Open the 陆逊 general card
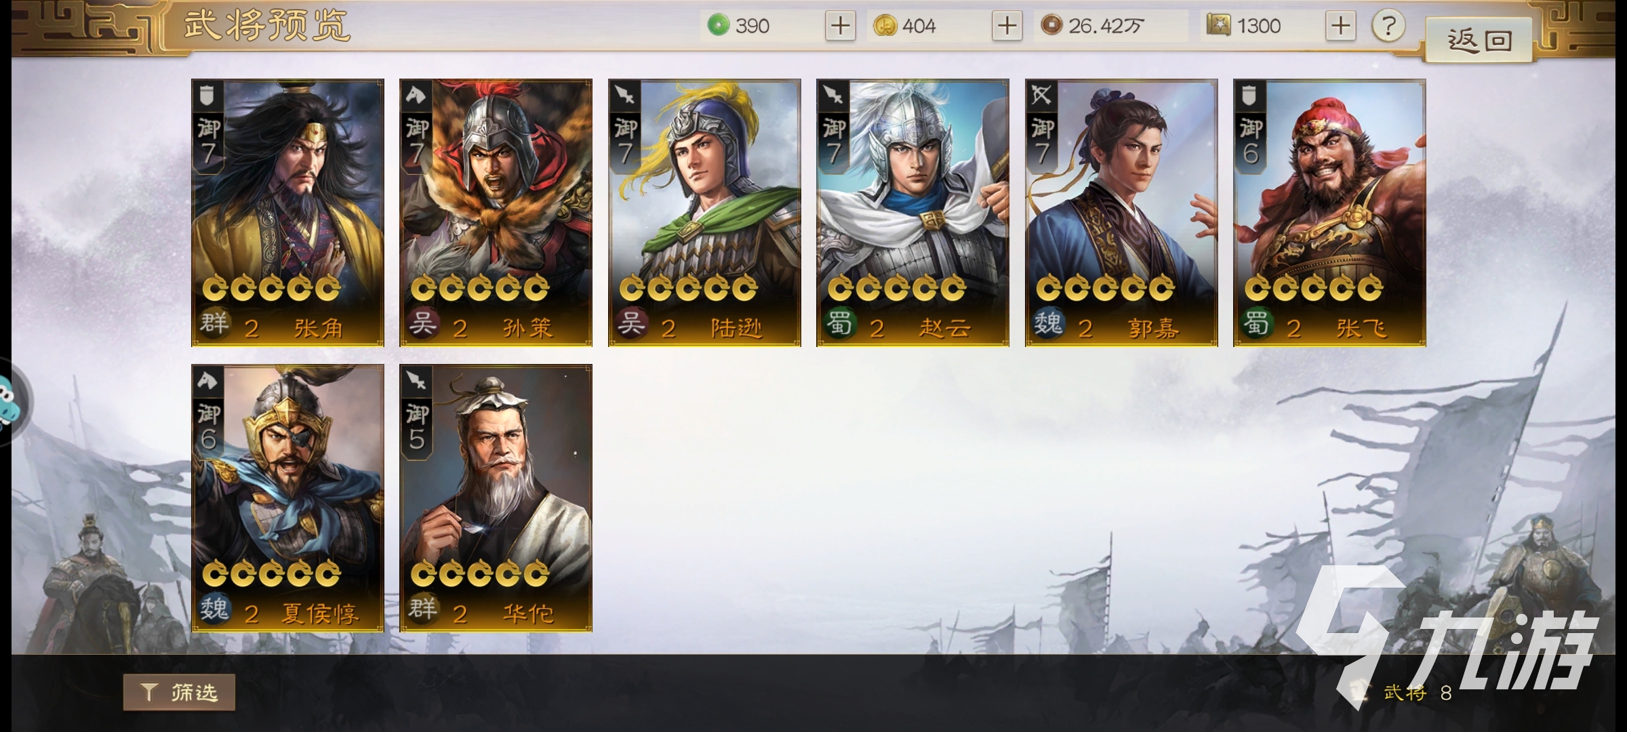1627x732 pixels. tap(704, 213)
